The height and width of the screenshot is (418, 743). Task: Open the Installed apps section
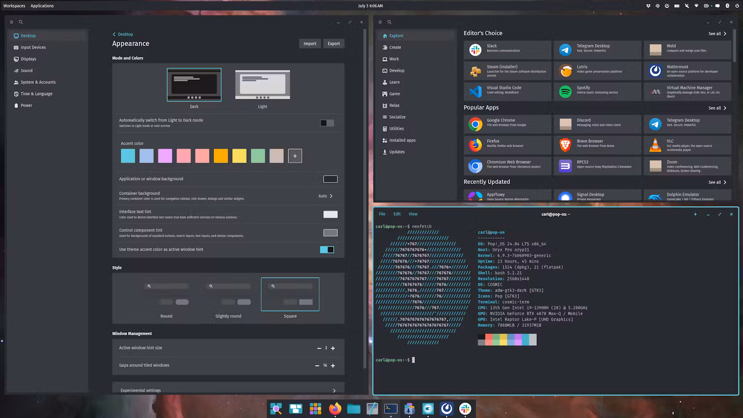pos(402,140)
